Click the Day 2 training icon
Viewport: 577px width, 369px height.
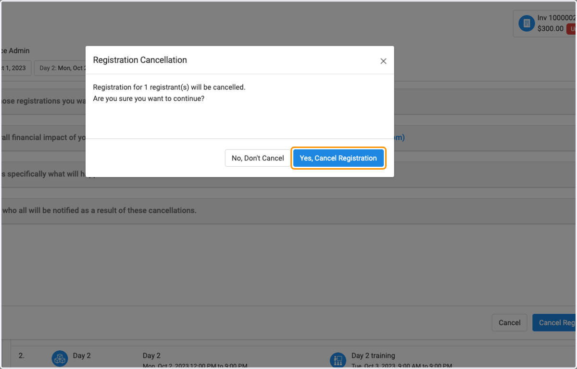pos(338,359)
